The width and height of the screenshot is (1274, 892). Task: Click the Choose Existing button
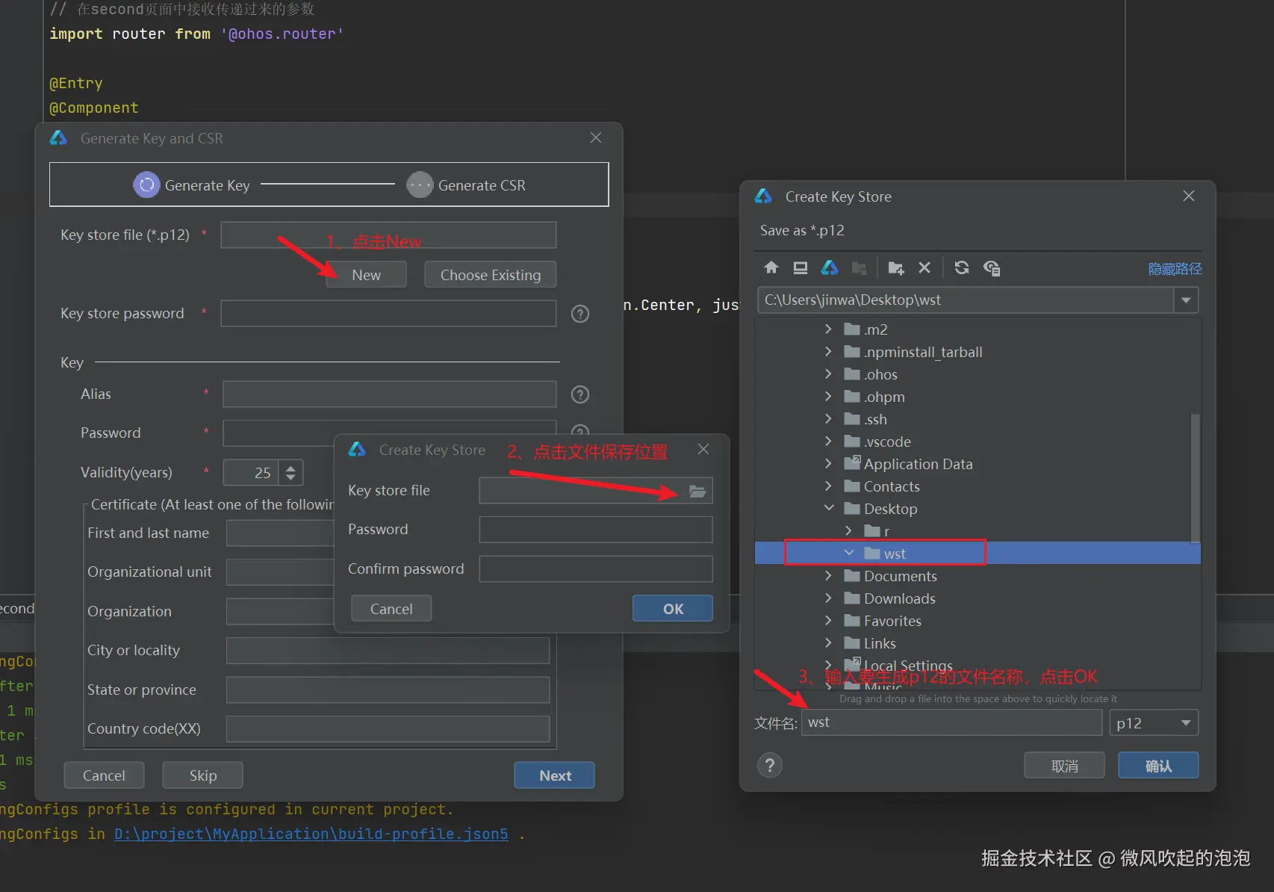point(491,275)
